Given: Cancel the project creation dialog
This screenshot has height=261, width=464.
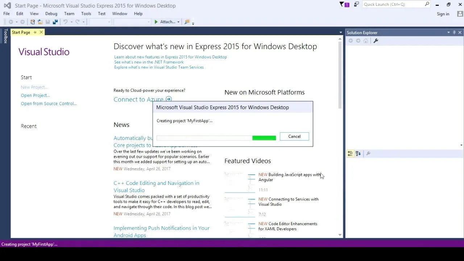Looking at the screenshot, I should tap(294, 136).
